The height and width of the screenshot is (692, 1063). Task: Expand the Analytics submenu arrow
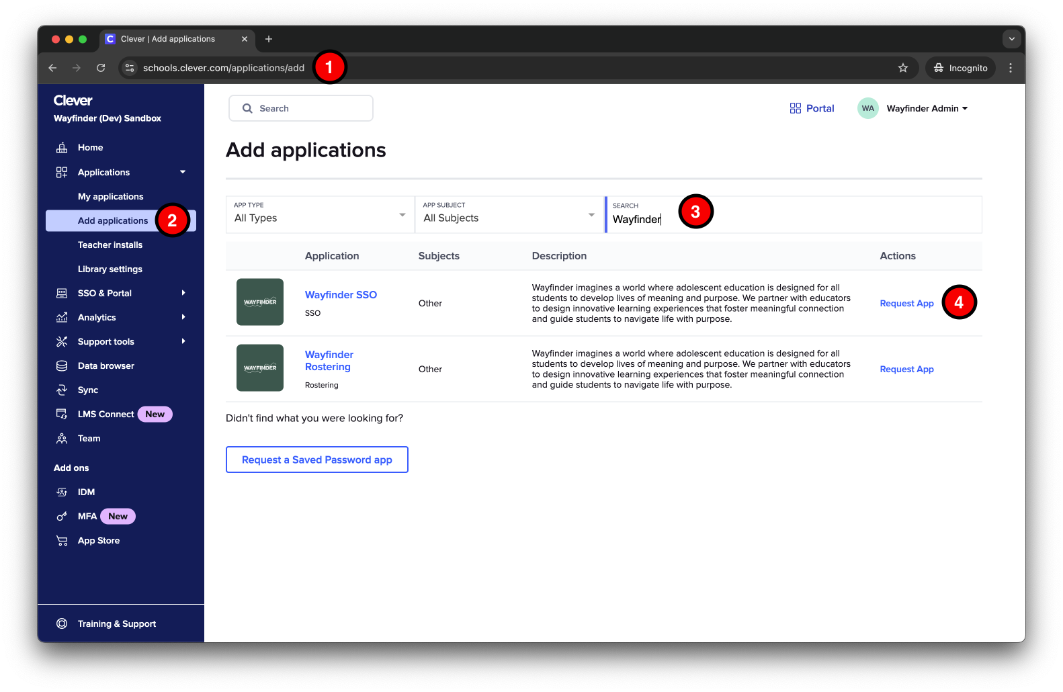(183, 317)
